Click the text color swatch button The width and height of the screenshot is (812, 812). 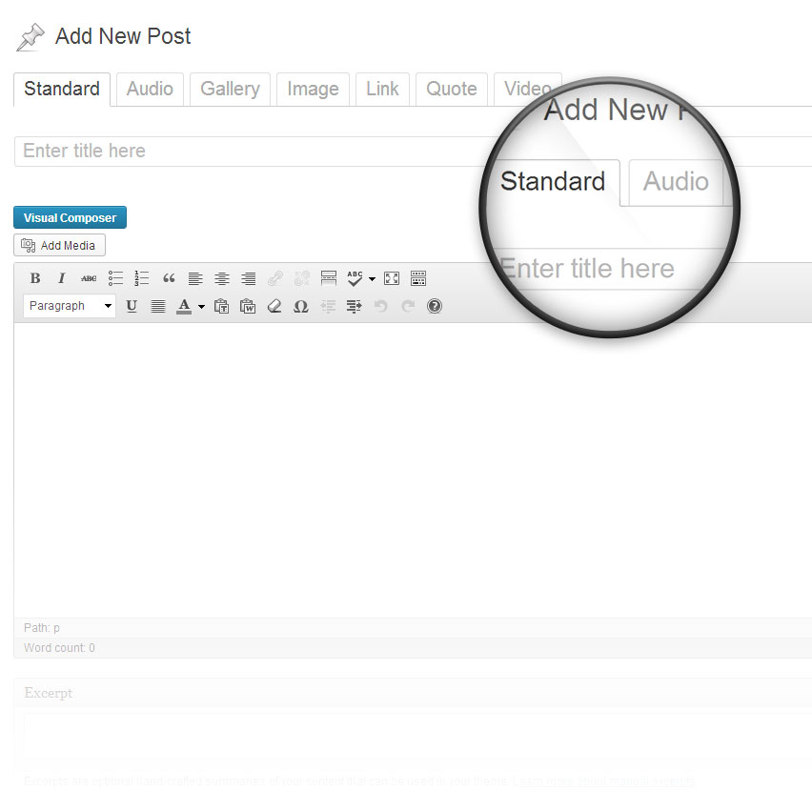coord(185,306)
